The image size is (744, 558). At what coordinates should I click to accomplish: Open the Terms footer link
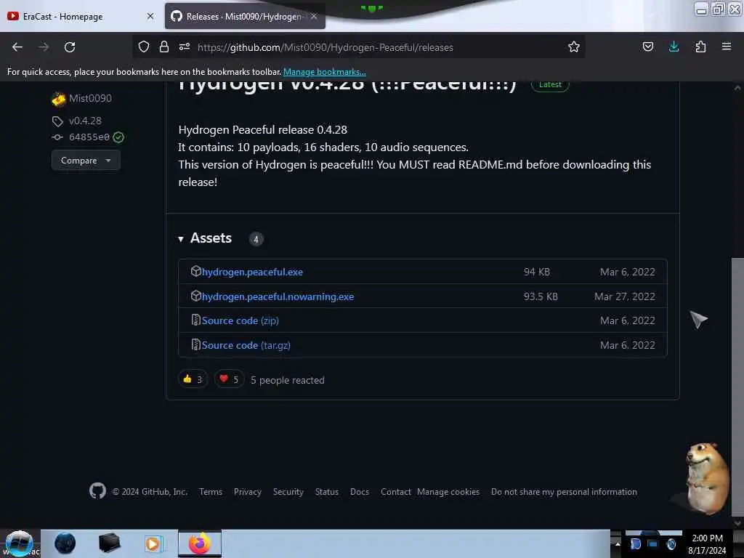[x=211, y=492]
